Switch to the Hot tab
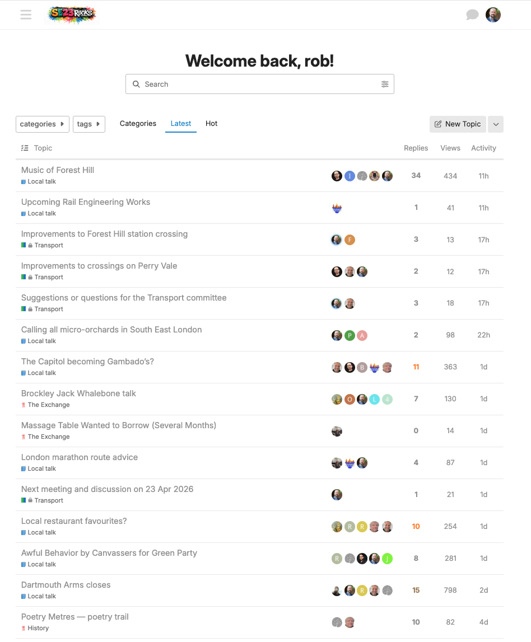Viewport: 531px width, 642px height. pyautogui.click(x=211, y=124)
